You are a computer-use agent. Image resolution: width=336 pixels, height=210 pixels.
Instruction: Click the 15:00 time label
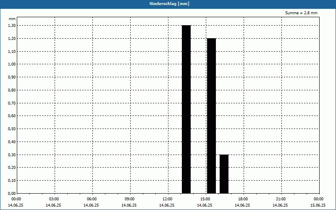pyautogui.click(x=205, y=199)
